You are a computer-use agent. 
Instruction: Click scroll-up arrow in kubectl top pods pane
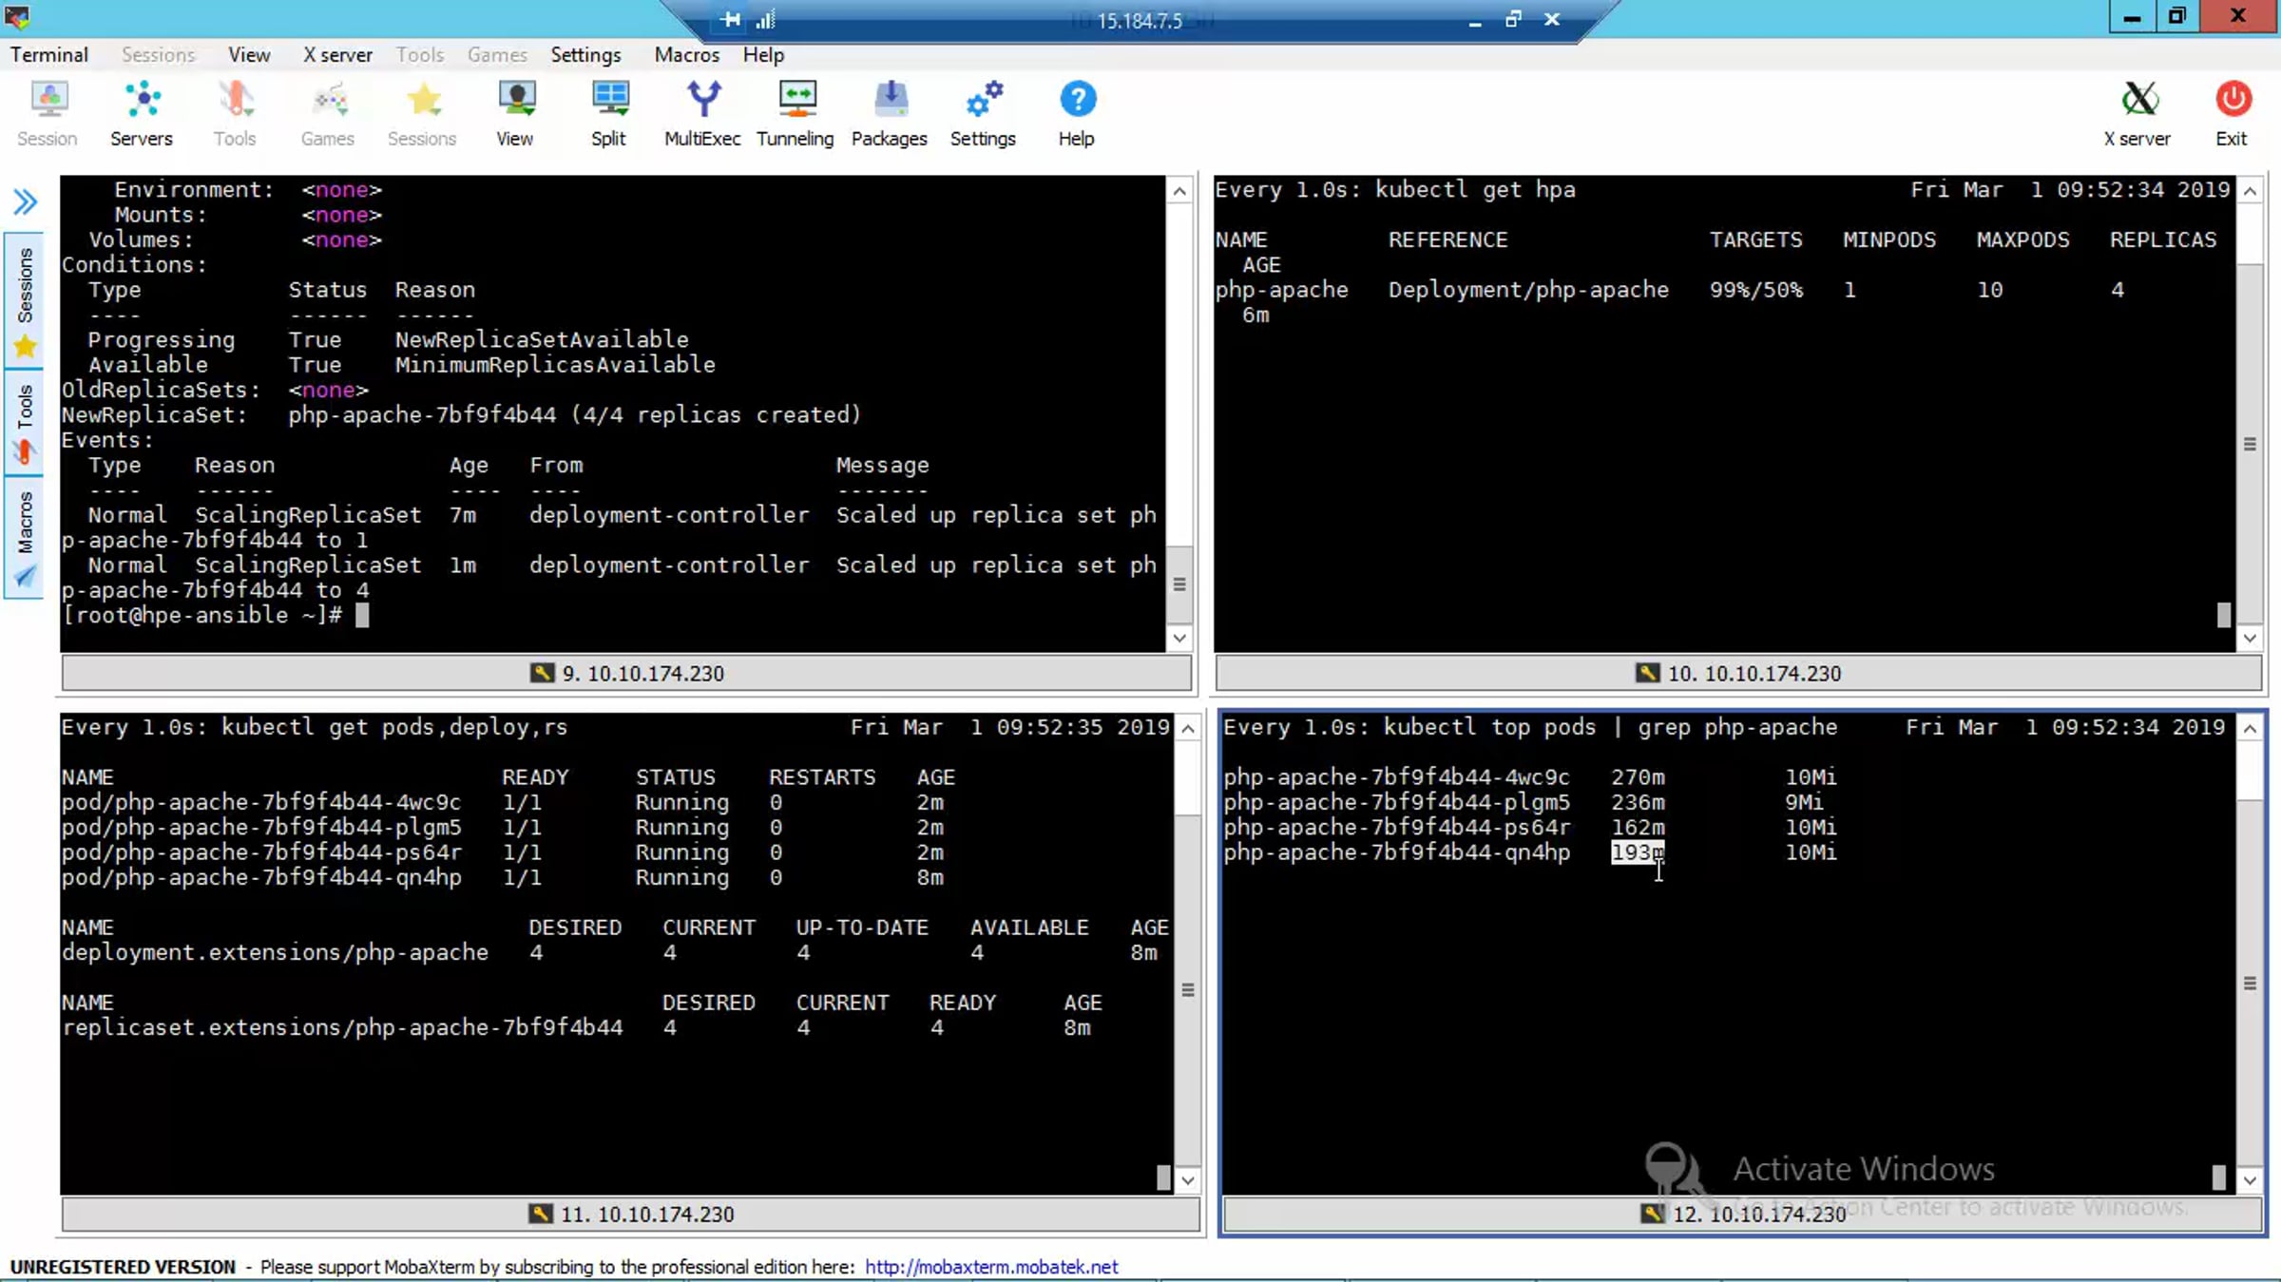[2250, 729]
